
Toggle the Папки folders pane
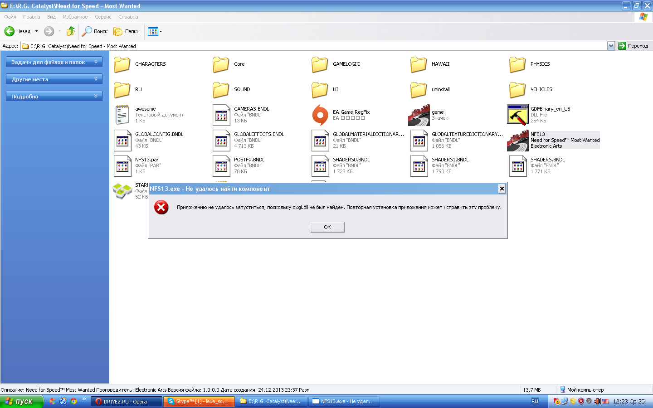point(127,31)
